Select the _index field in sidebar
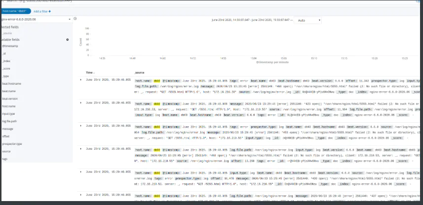 pyautogui.click(x=6, y=61)
